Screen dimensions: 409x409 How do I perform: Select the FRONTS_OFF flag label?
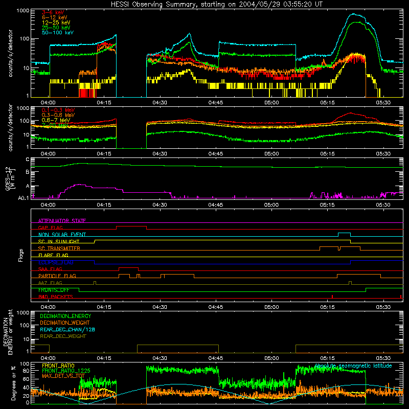(54, 290)
